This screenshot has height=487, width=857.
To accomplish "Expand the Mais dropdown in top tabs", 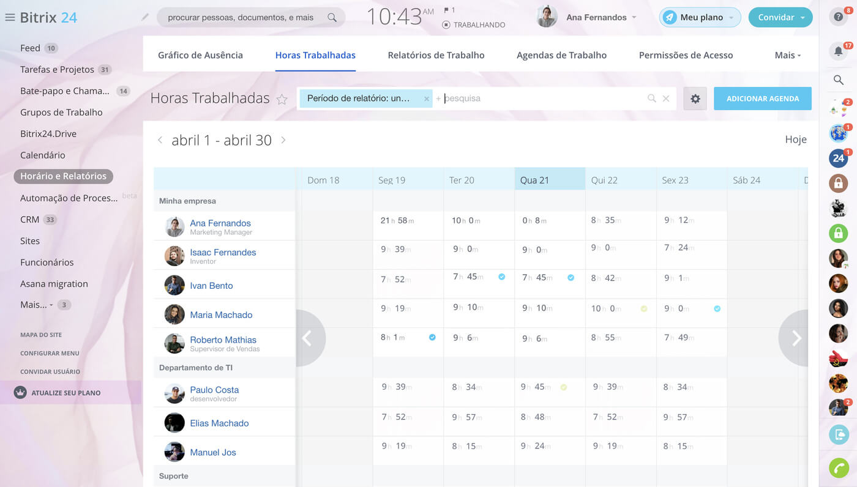I will coord(787,55).
